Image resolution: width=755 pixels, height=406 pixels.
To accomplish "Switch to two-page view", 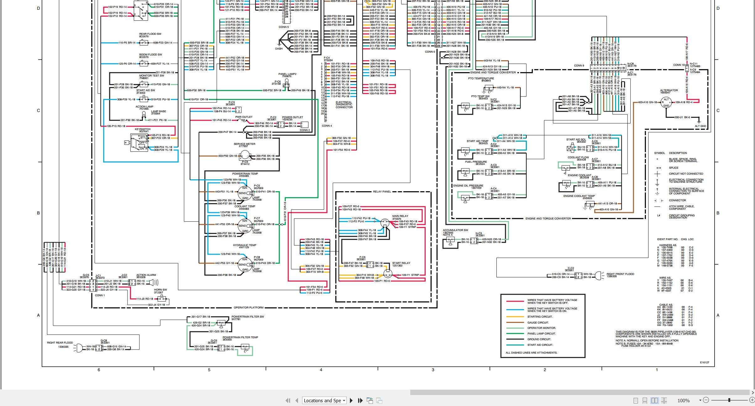I will pyautogui.click(x=654, y=400).
